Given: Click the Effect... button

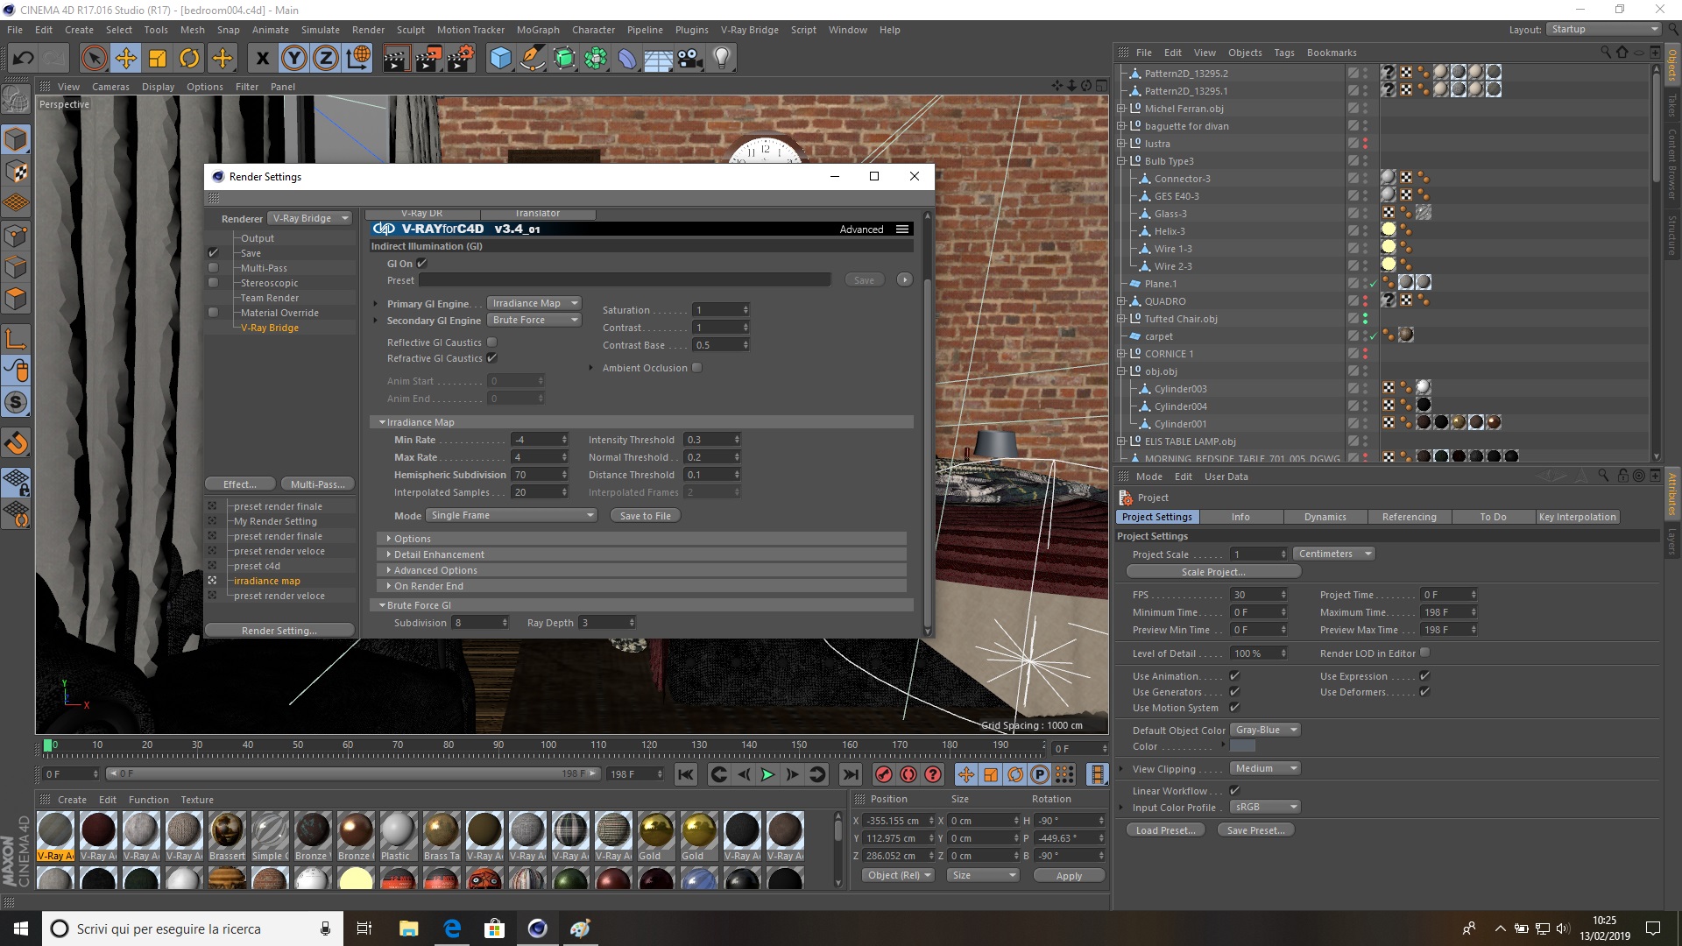Looking at the screenshot, I should (x=240, y=484).
